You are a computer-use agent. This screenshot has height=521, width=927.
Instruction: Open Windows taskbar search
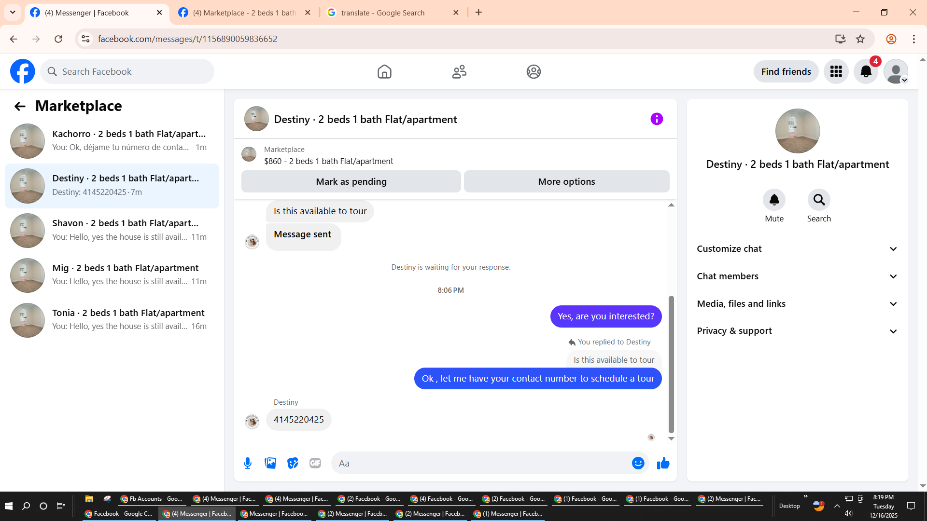point(26,506)
